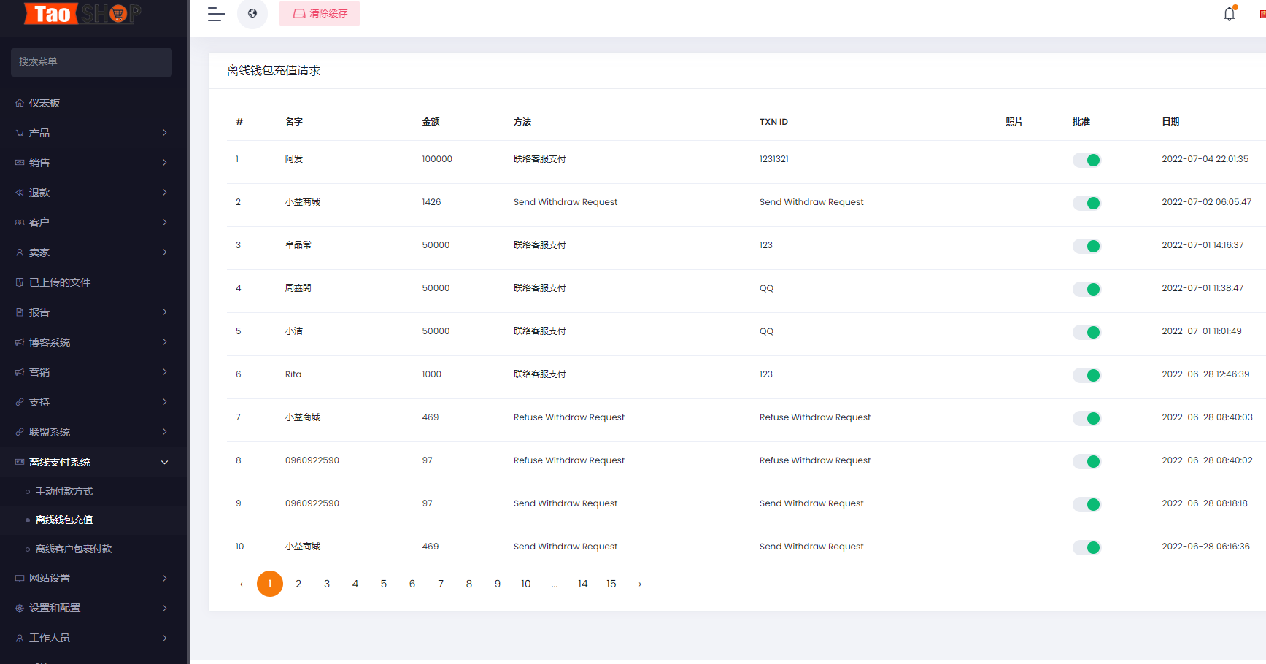Open the globe language icon in topbar
Viewport: 1266px width, 664px height.
coord(252,13)
